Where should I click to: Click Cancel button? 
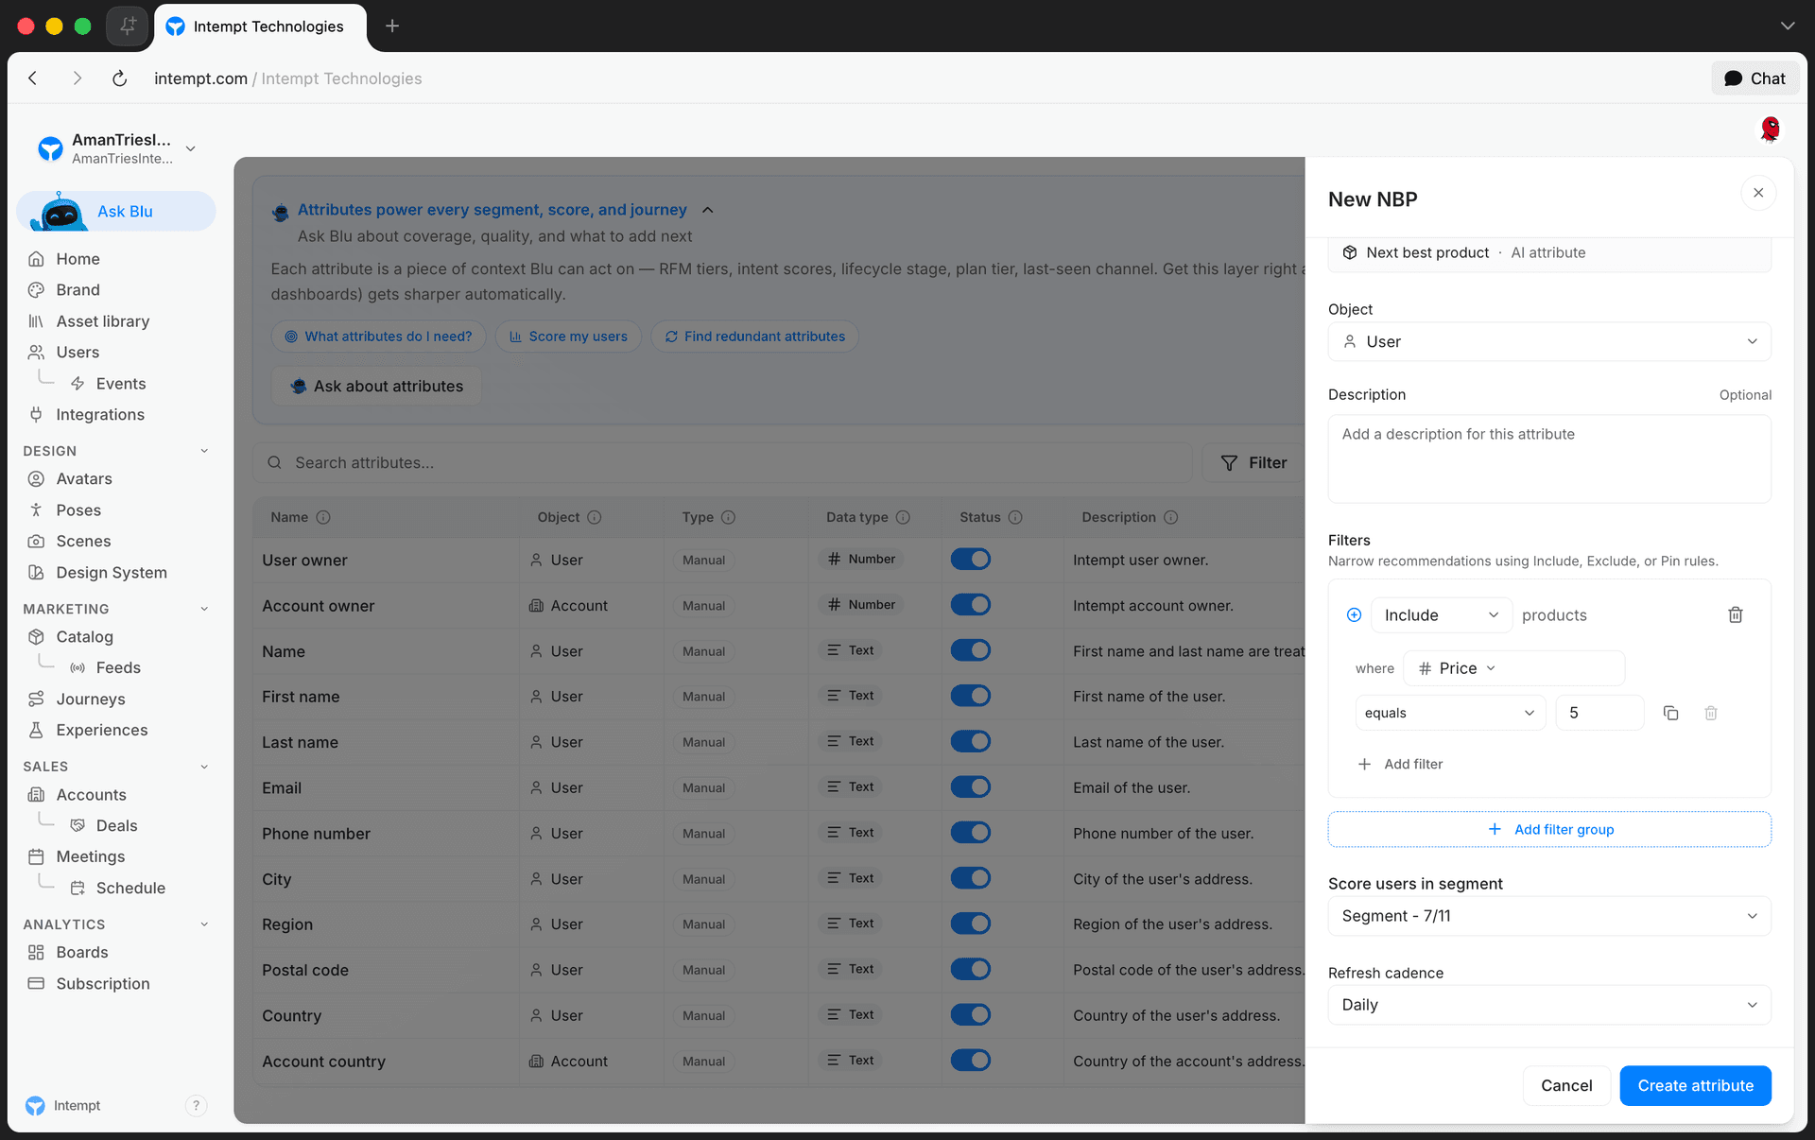[x=1566, y=1086]
